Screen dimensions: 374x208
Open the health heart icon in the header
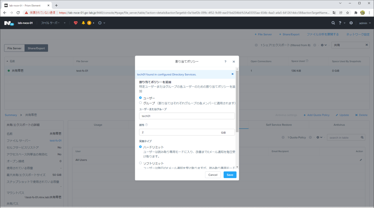(75, 23)
